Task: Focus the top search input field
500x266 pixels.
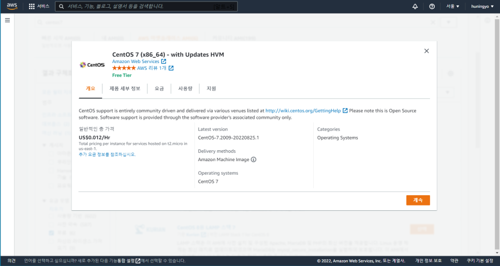Action: pos(146,6)
